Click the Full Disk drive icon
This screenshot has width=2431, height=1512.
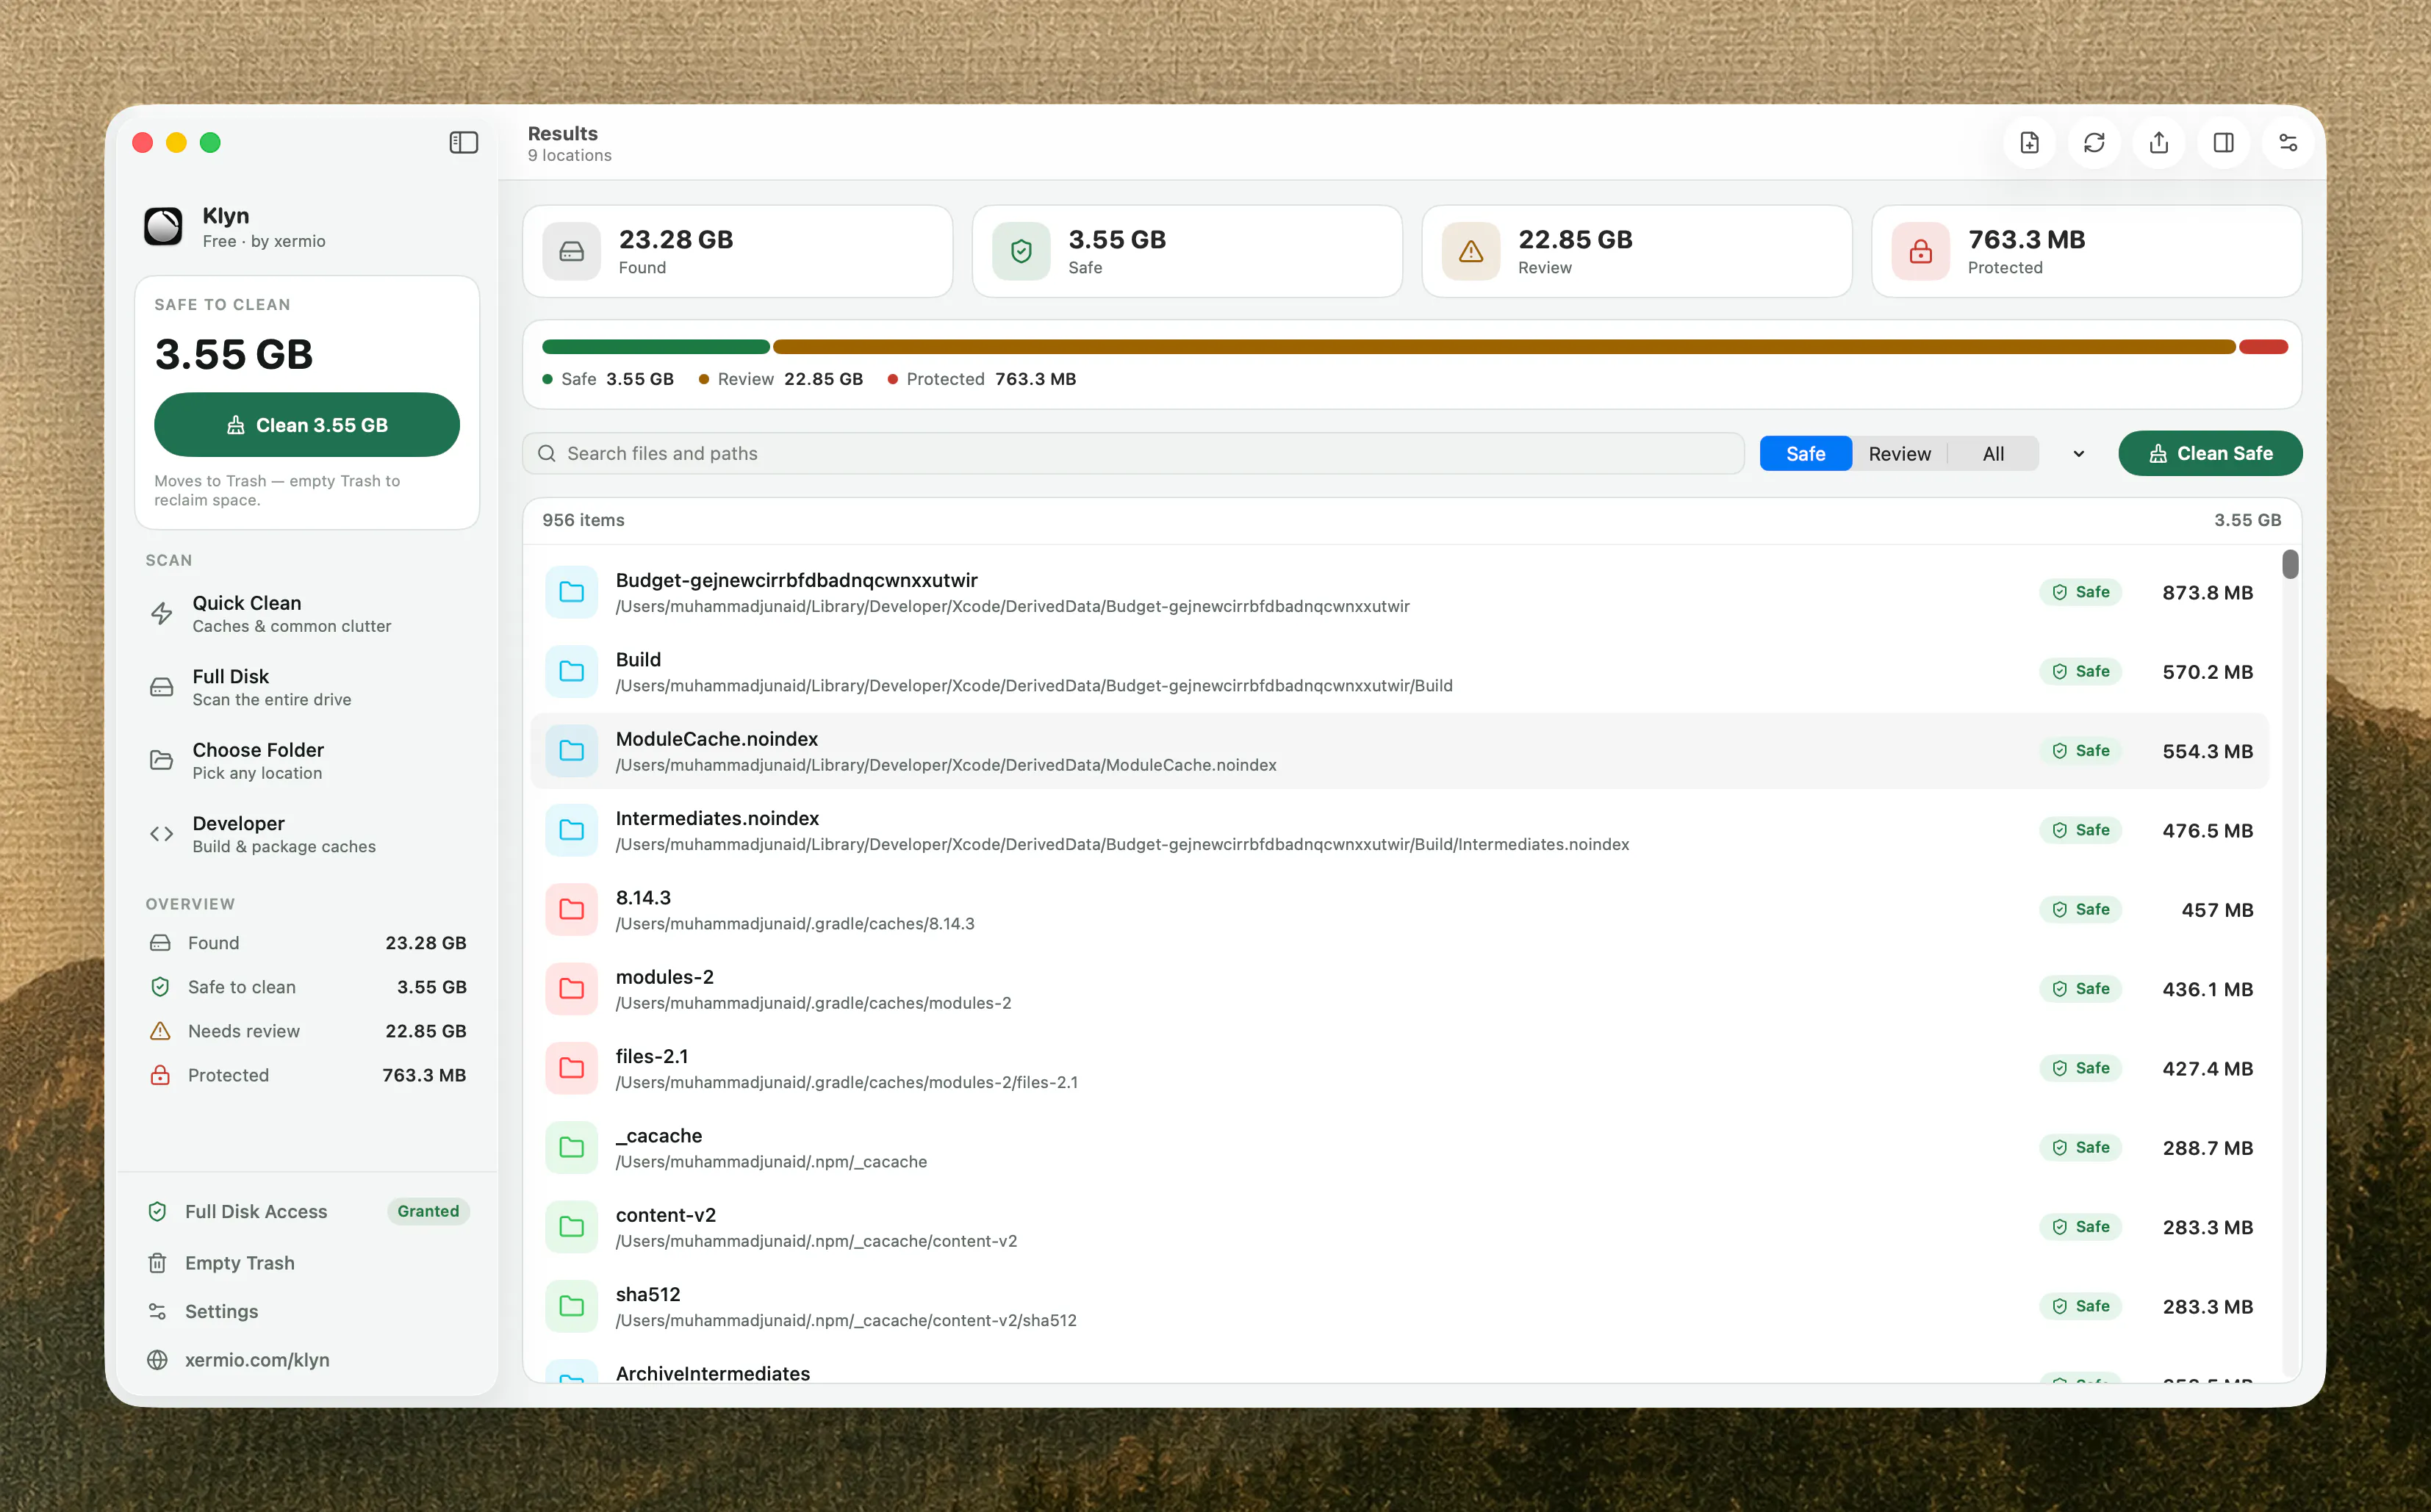tap(161, 687)
